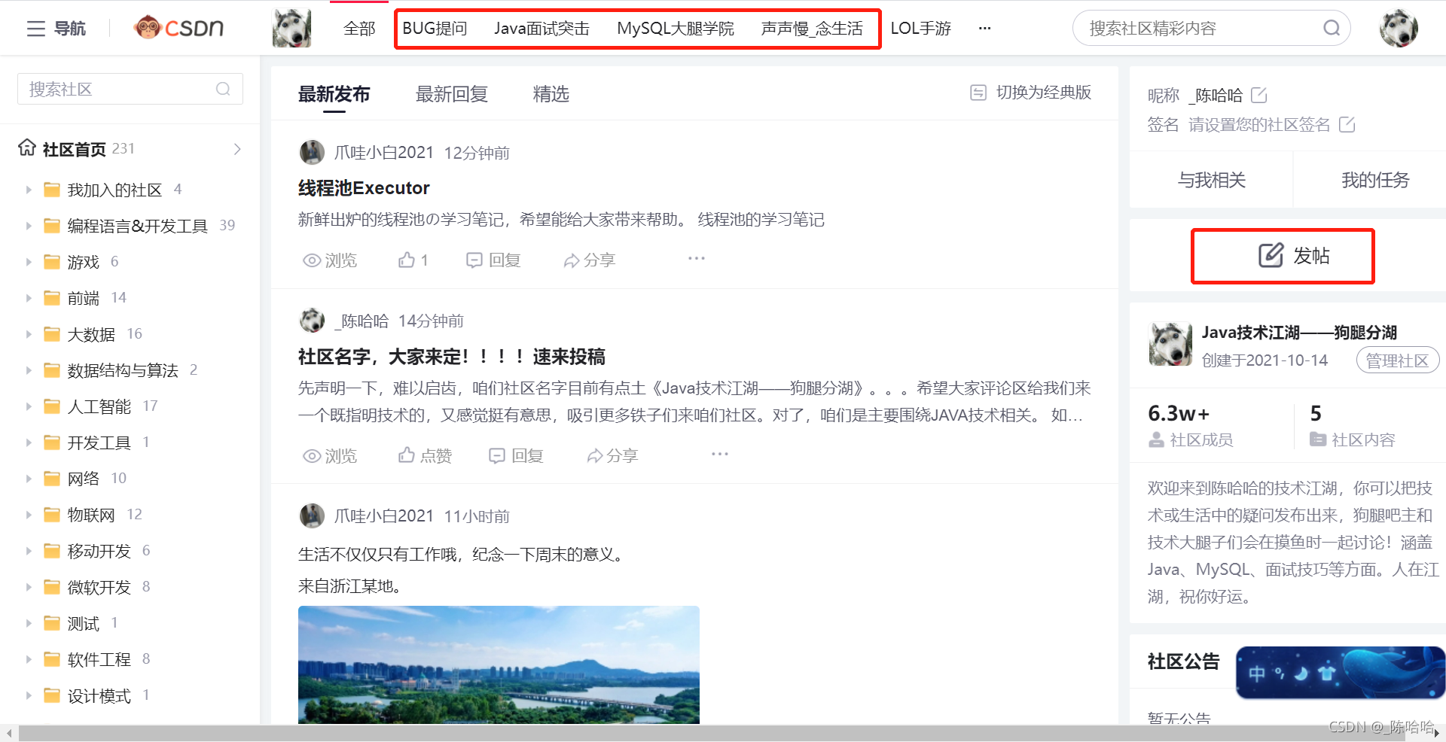Expand the 游戏 sidebar category
1446x742 pixels.
pos(29,261)
